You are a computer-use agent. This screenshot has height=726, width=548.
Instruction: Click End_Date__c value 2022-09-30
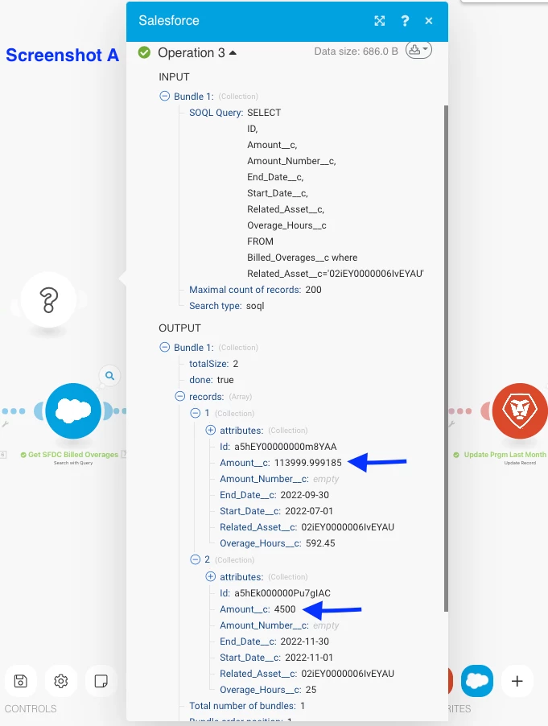pos(304,494)
